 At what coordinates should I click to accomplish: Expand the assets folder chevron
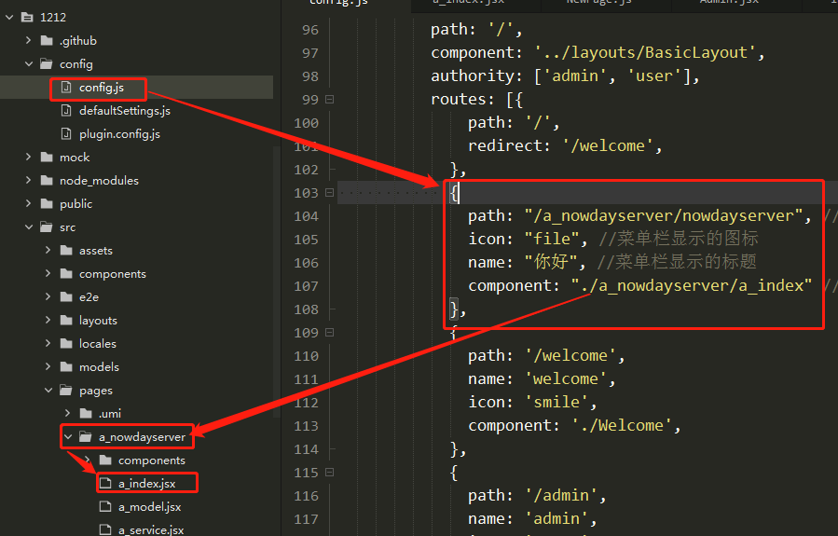pos(48,250)
